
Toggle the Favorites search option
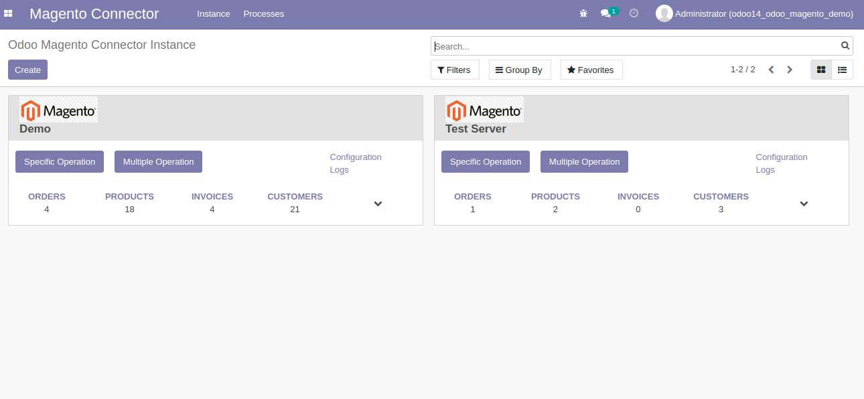[x=591, y=69]
